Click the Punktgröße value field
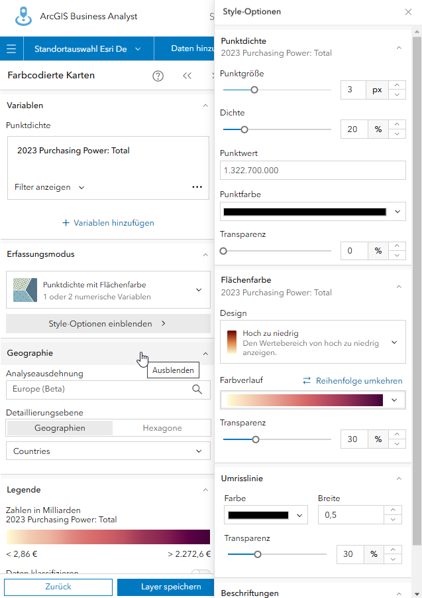The height and width of the screenshot is (598, 422). (353, 90)
